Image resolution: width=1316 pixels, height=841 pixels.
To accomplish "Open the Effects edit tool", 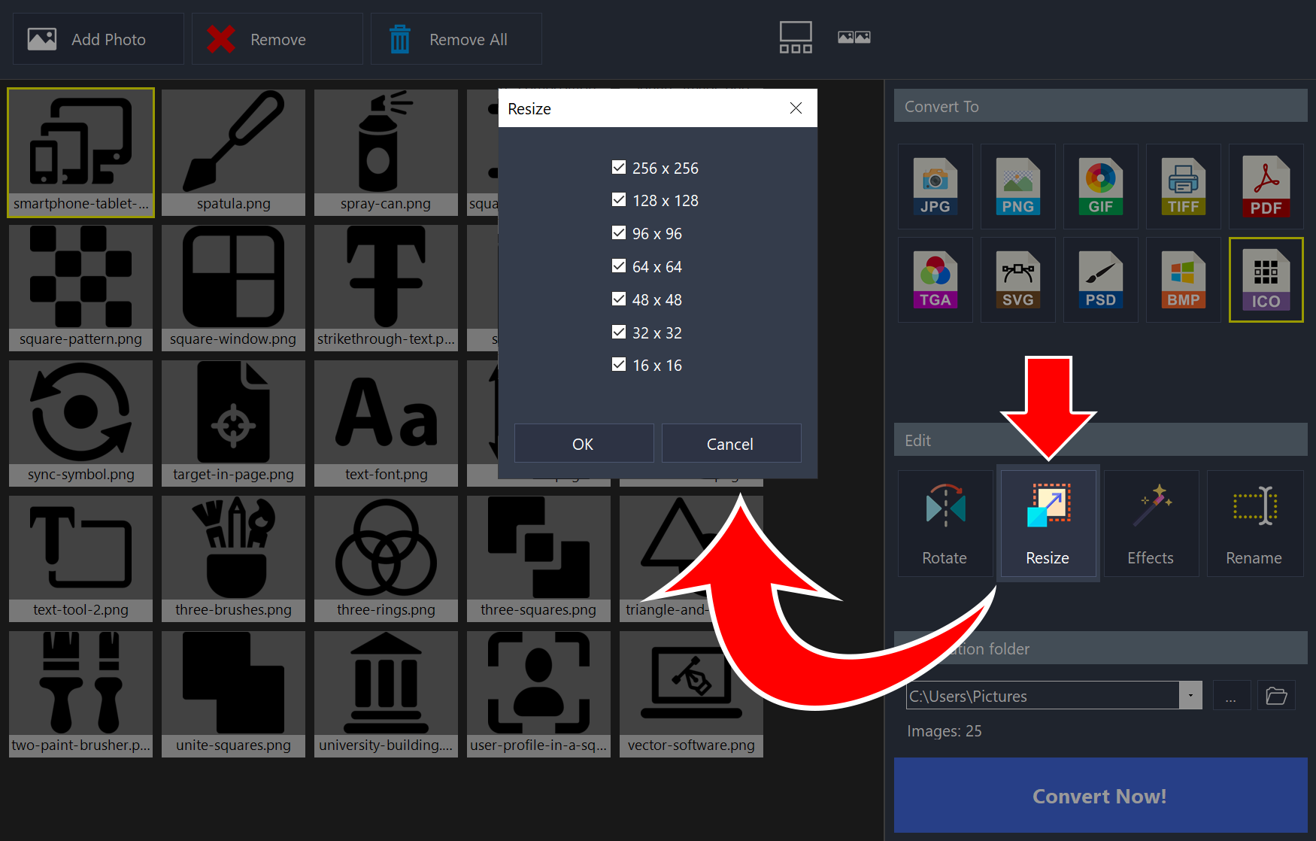I will click(1151, 524).
